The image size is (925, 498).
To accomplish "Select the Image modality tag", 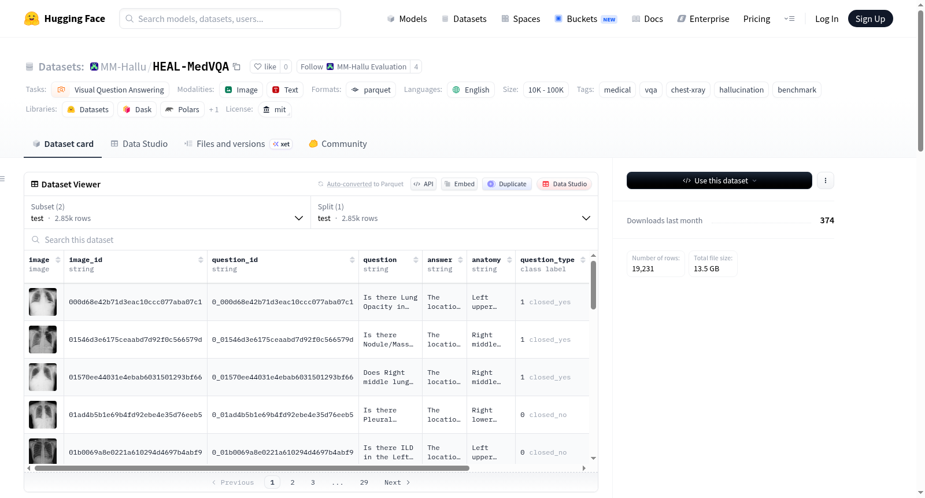I will coord(241,90).
